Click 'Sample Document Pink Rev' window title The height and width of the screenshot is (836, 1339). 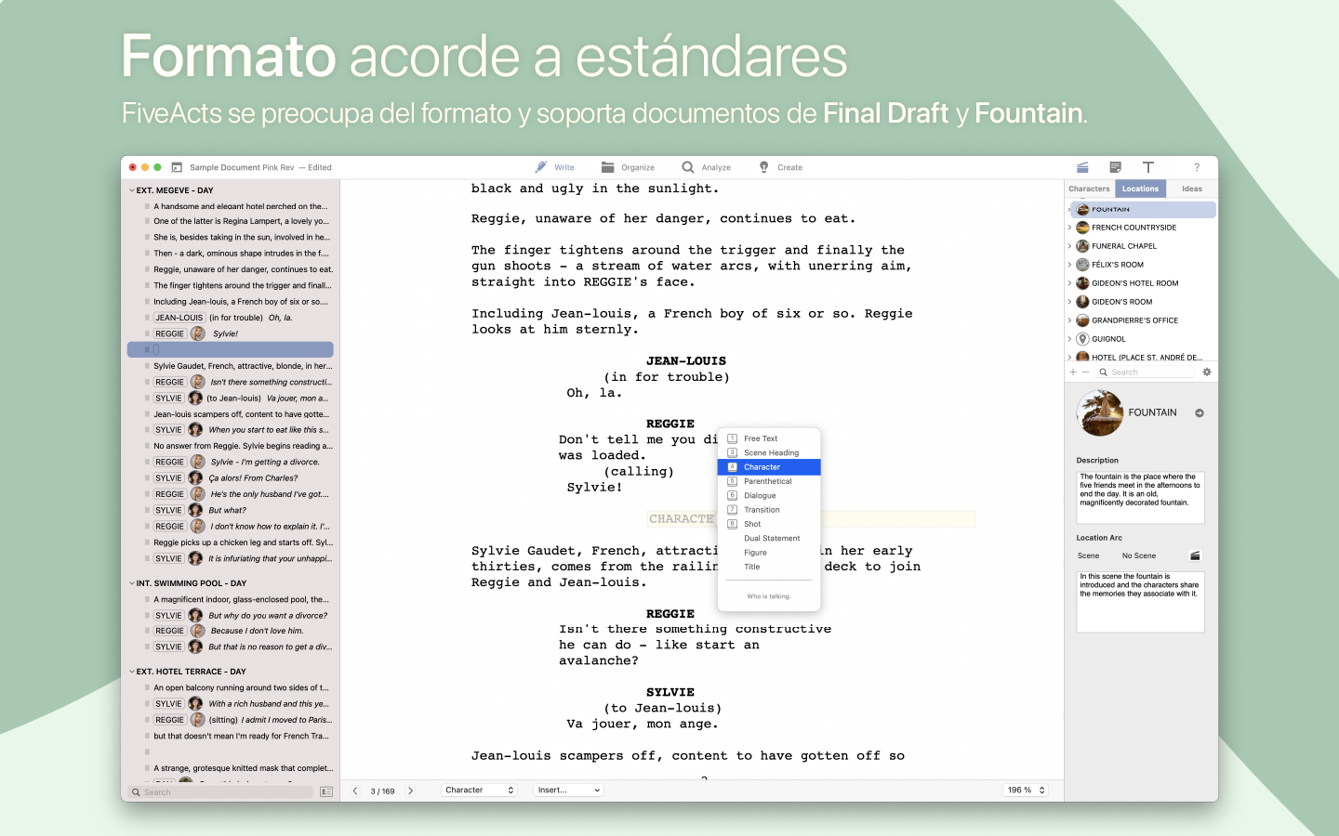click(242, 167)
